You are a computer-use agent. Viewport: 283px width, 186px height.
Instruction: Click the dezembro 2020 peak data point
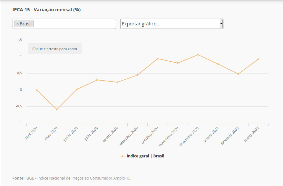(198, 55)
